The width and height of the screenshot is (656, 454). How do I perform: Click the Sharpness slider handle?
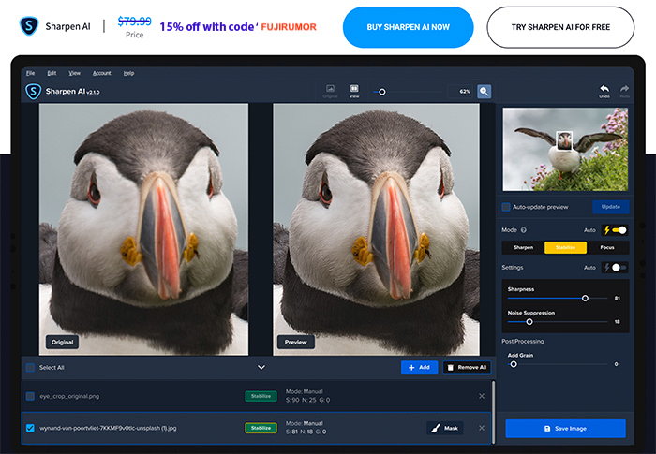[x=585, y=298]
